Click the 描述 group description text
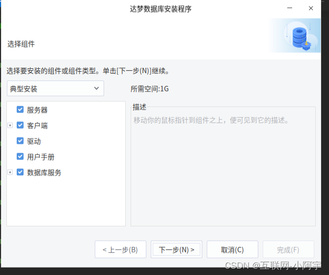329x275 pixels. 212,120
